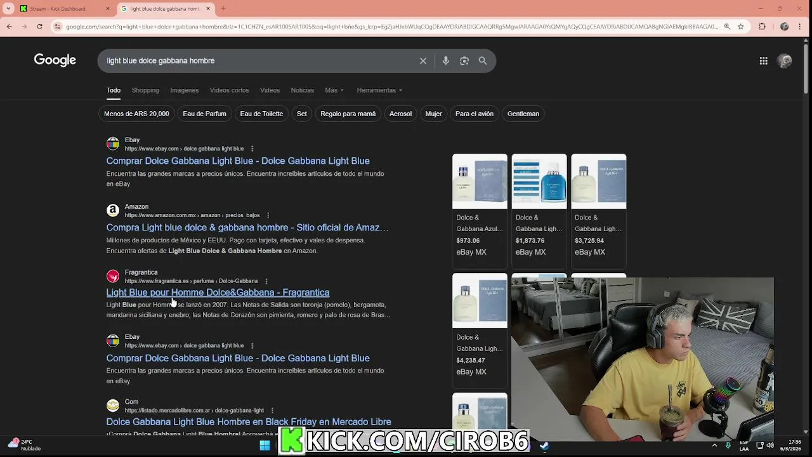Screen dimensions: 812x457
Task: Click ESP LAA language indicator
Action: [744, 445]
